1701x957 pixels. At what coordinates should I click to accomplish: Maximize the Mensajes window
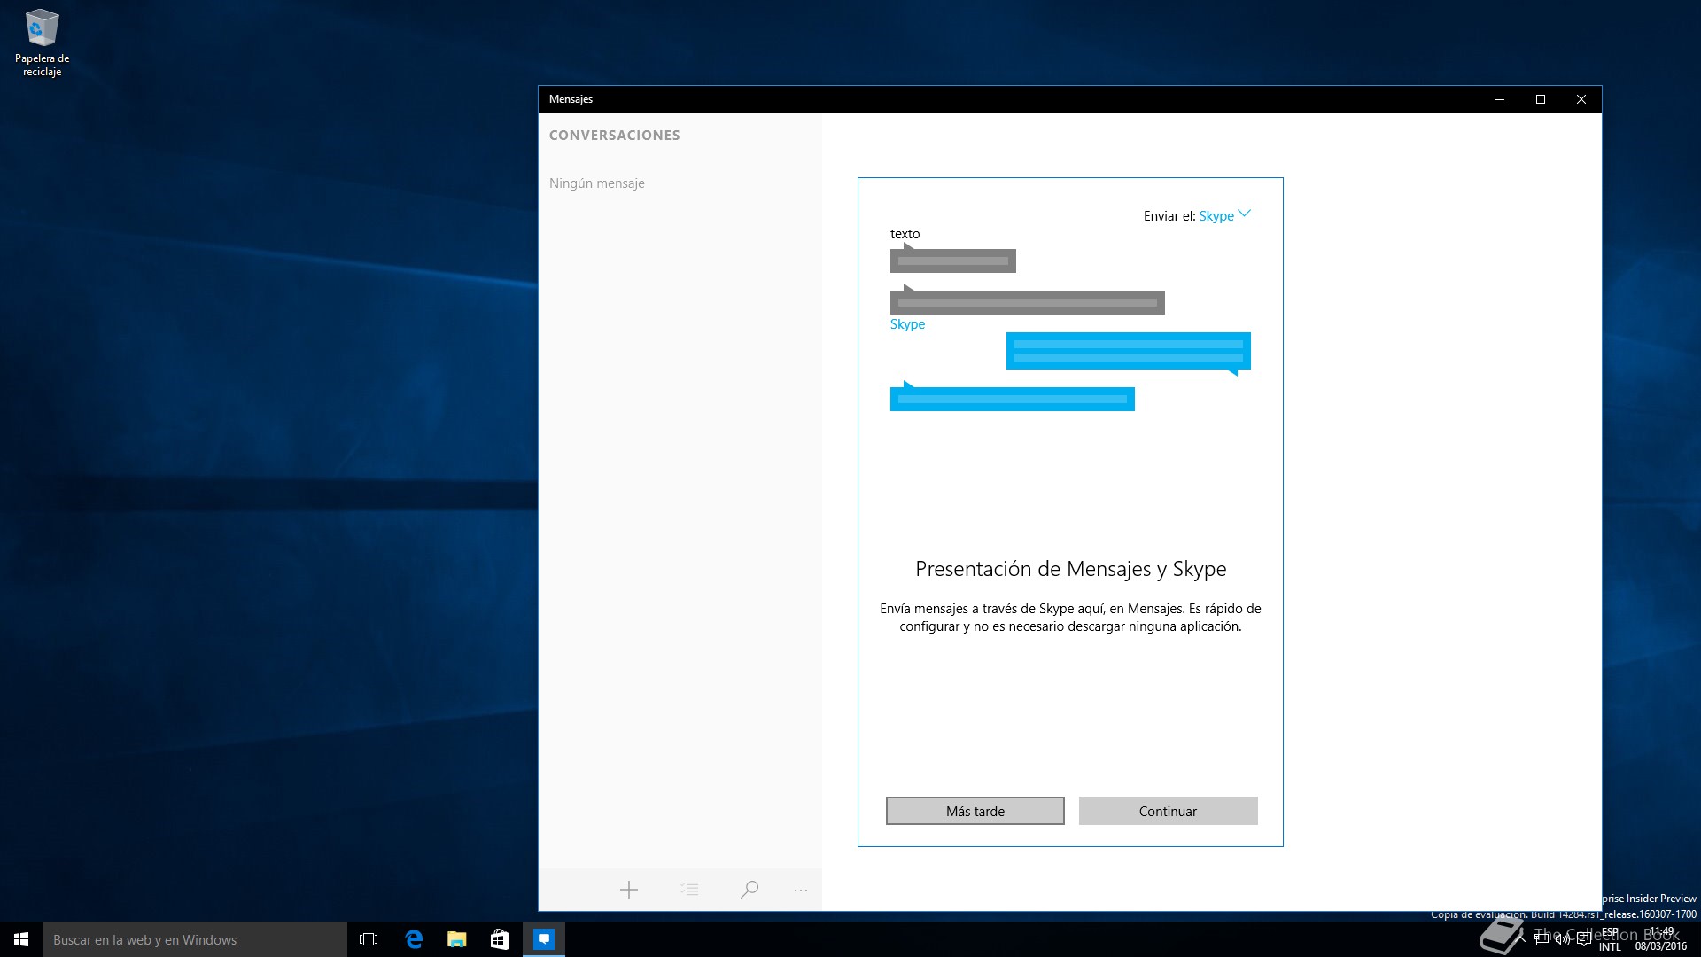1541,99
